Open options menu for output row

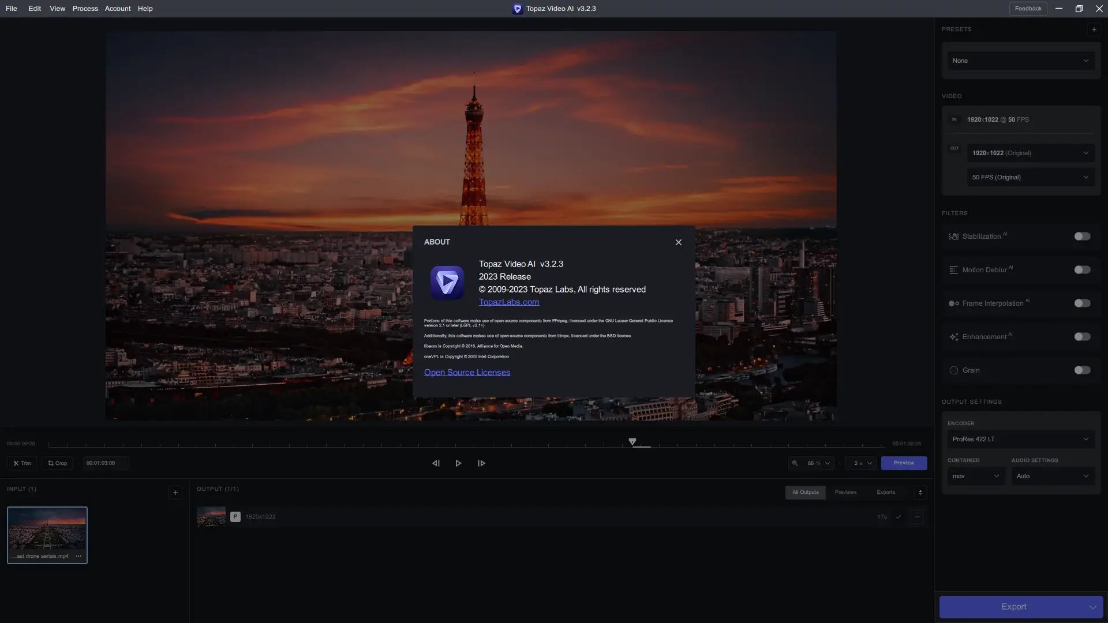(917, 517)
